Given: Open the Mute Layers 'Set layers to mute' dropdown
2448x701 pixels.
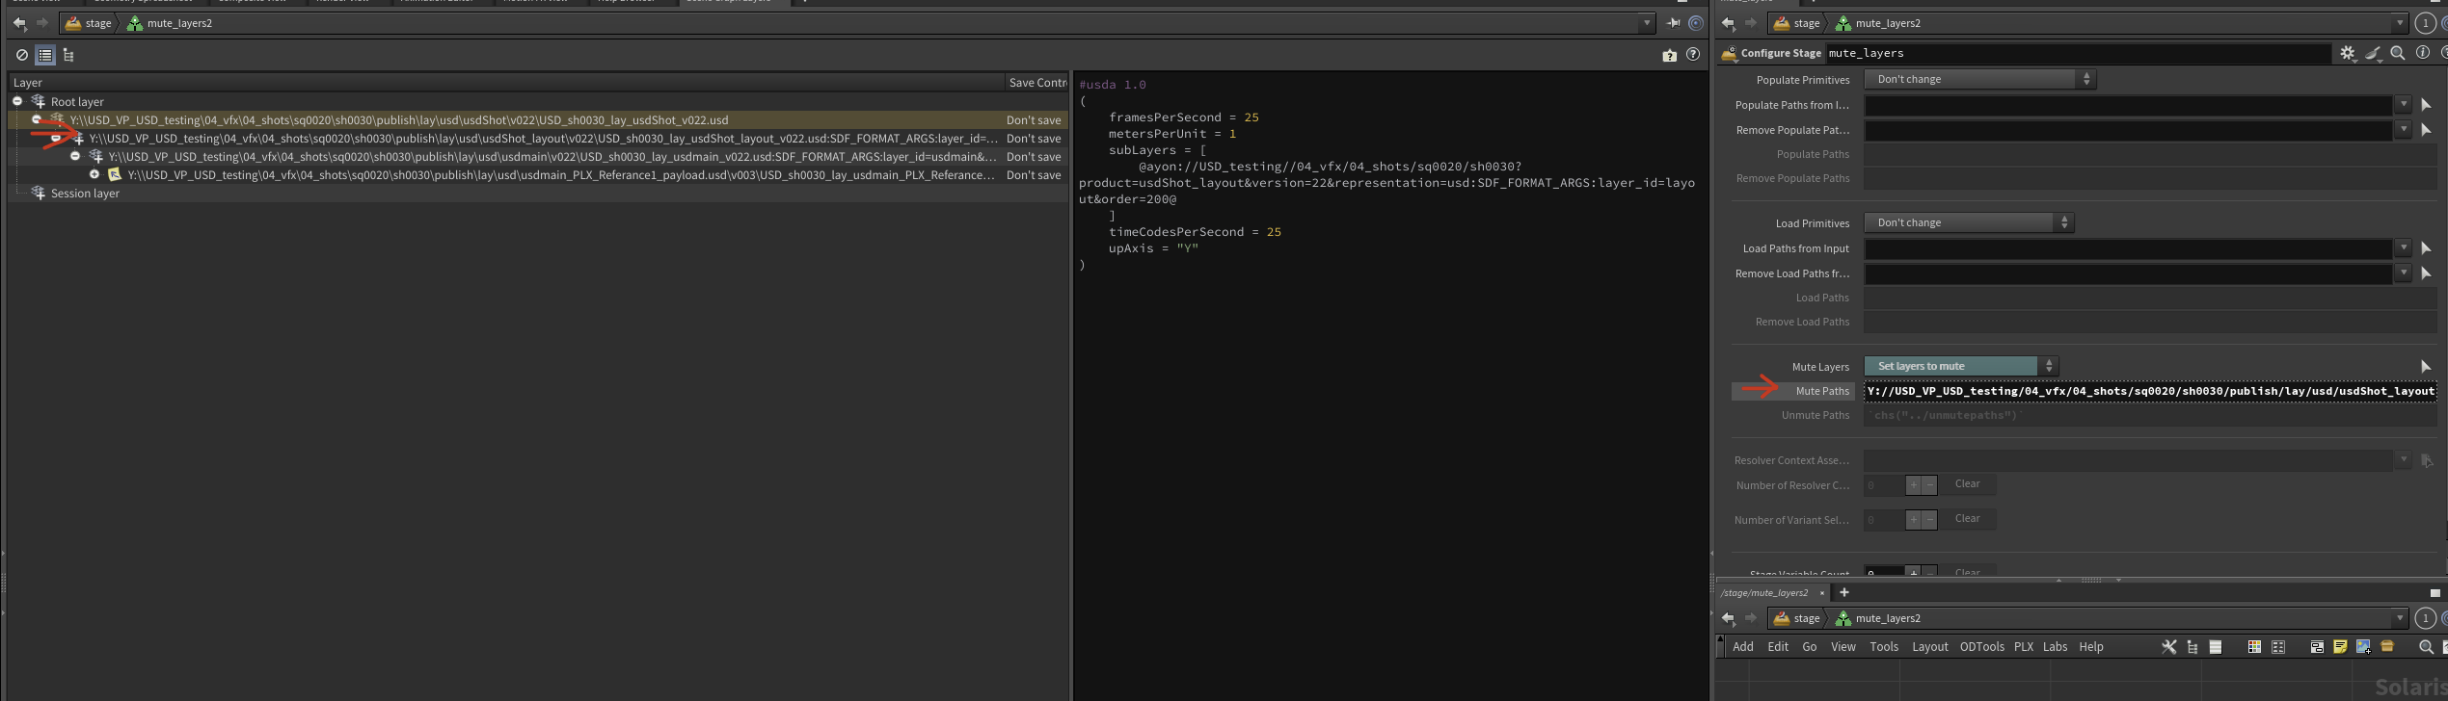Looking at the screenshot, I should 1959,366.
